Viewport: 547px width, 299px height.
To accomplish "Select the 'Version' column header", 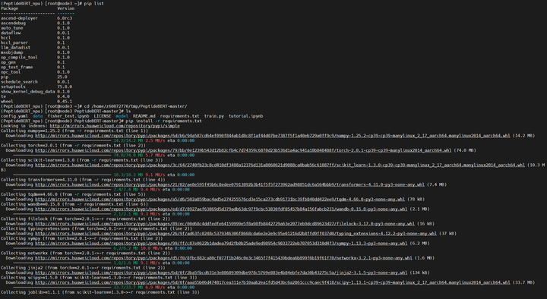I will click(x=66, y=8).
